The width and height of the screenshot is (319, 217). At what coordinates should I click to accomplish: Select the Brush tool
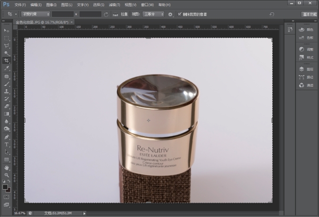tap(7, 84)
